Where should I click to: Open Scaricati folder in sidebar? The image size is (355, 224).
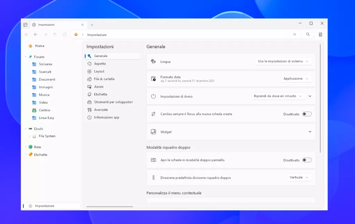[45, 72]
